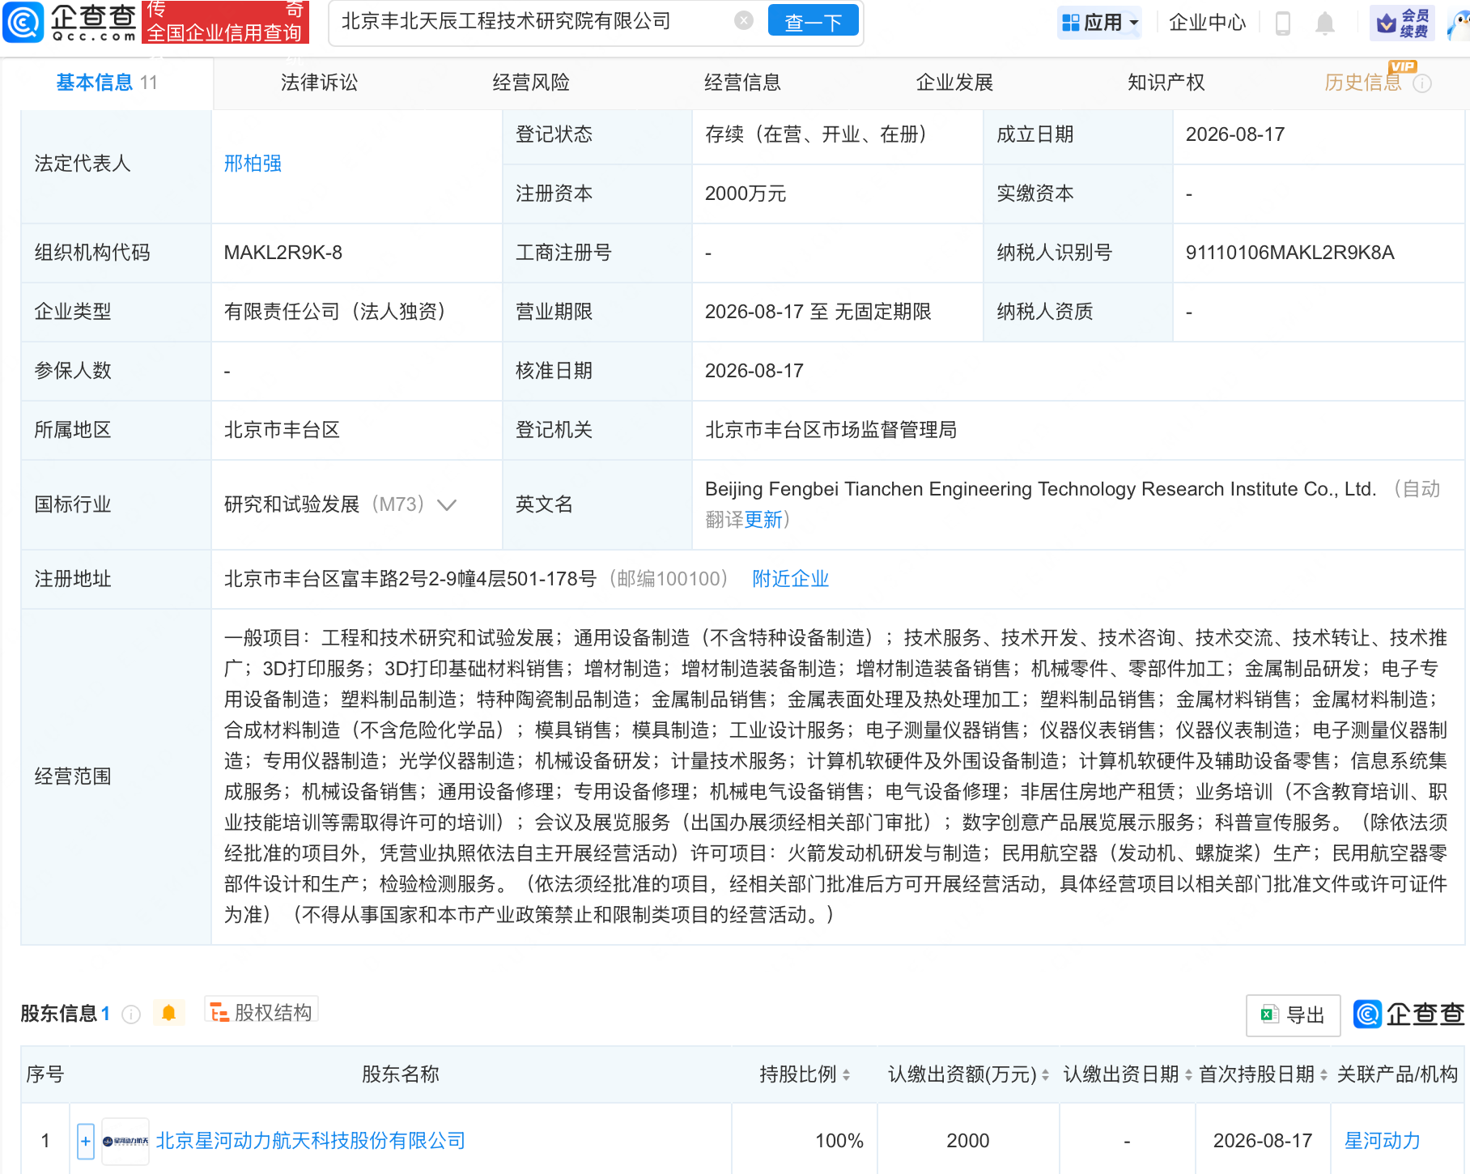Image resolution: width=1470 pixels, height=1174 pixels.
Task: Click the 北京星河动力 shareholder logo thumbnail
Action: tap(125, 1141)
